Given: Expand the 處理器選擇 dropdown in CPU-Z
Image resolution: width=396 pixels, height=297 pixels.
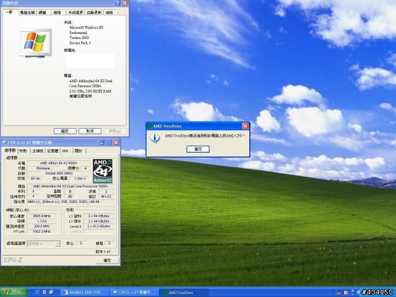Looking at the screenshot, I should click(x=58, y=244).
